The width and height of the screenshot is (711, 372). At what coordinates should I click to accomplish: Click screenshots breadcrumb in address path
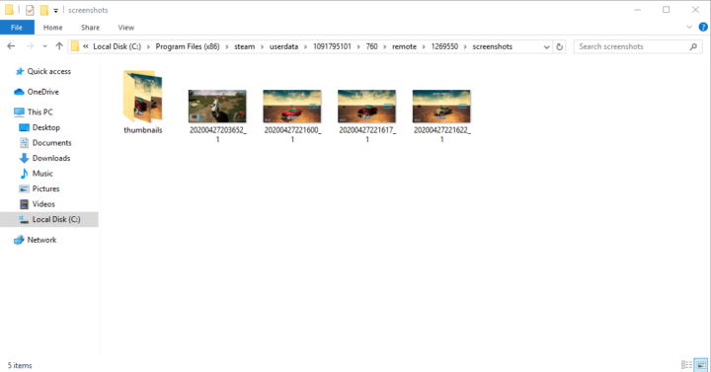tap(493, 46)
